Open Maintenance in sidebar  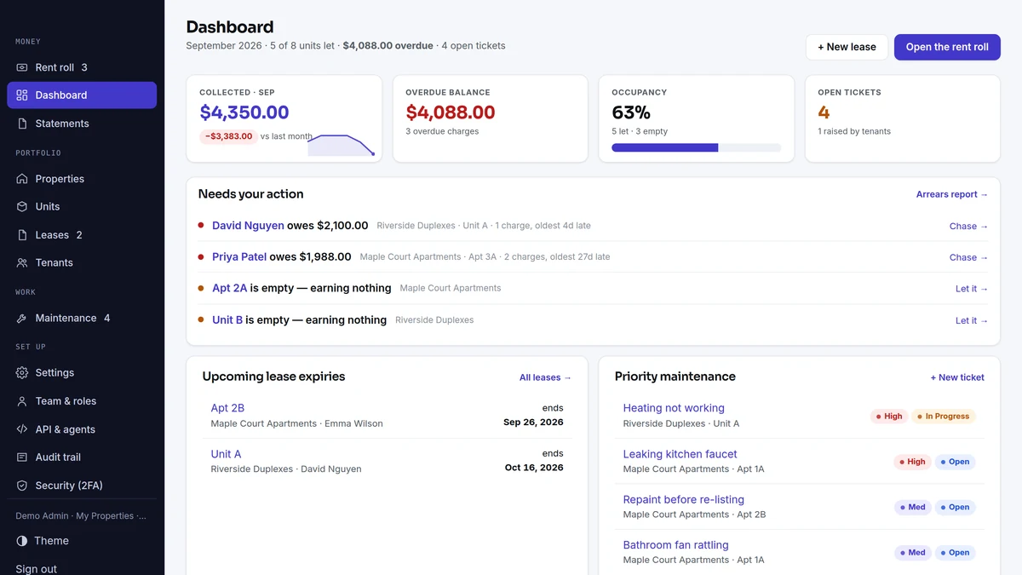click(82, 319)
